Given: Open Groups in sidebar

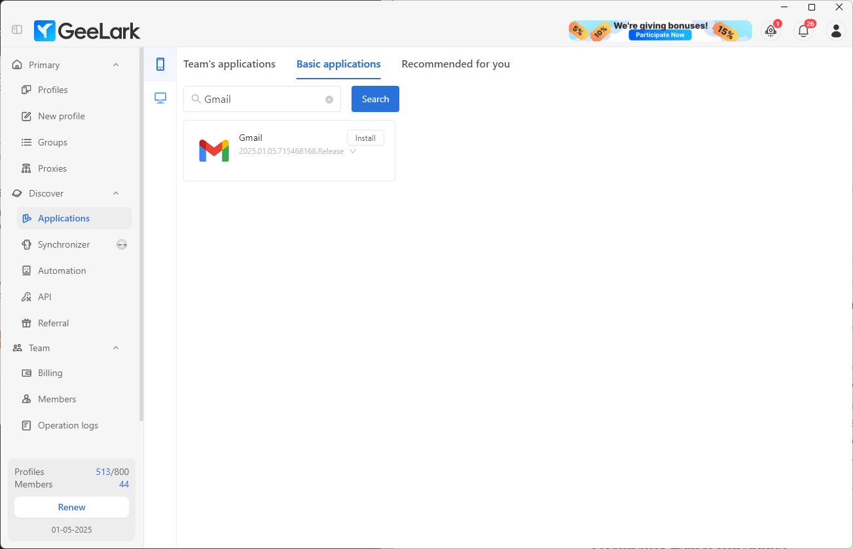Looking at the screenshot, I should point(75,142).
